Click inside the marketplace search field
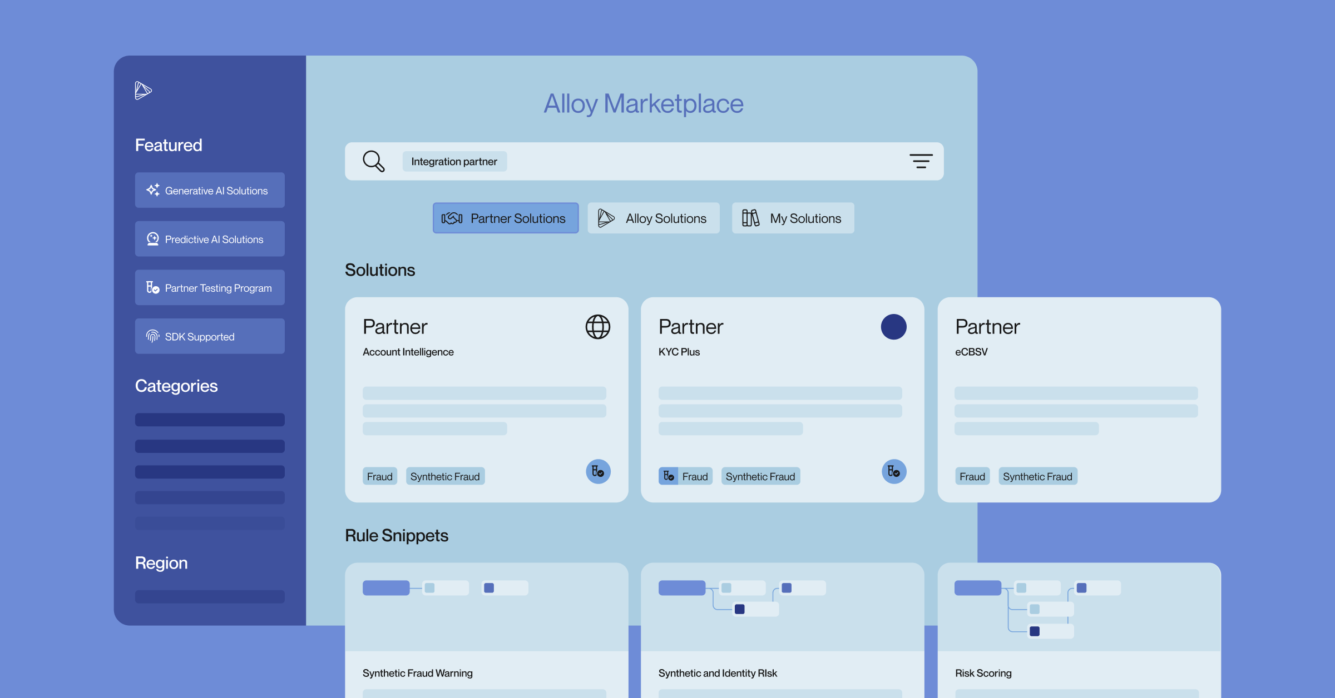This screenshot has width=1335, height=698. [x=644, y=161]
